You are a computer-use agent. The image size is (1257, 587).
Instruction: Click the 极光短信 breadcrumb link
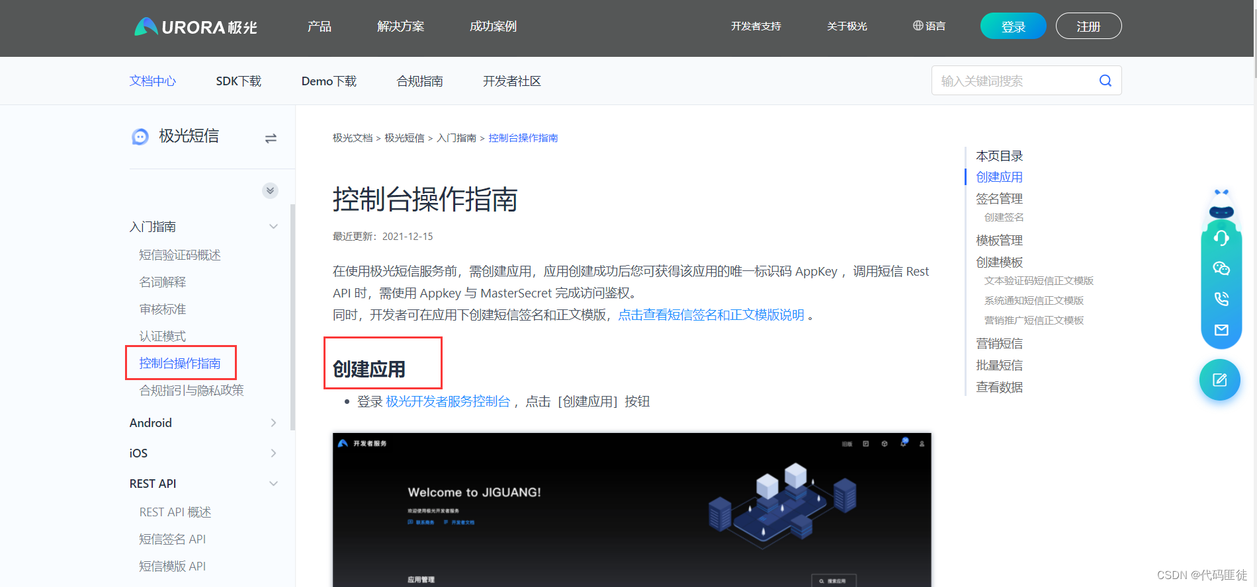405,137
